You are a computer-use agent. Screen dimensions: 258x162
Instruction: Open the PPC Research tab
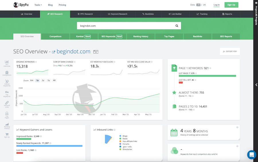(x=85, y=14)
